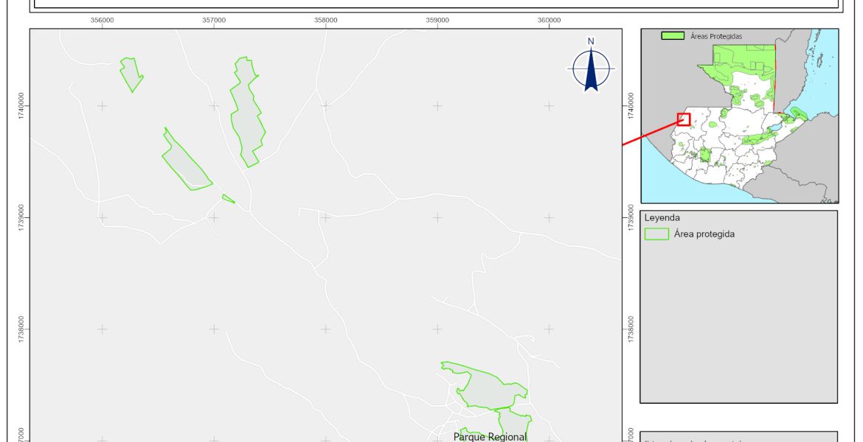
Task: Click the 356000 top coordinate label
Action: click(102, 20)
